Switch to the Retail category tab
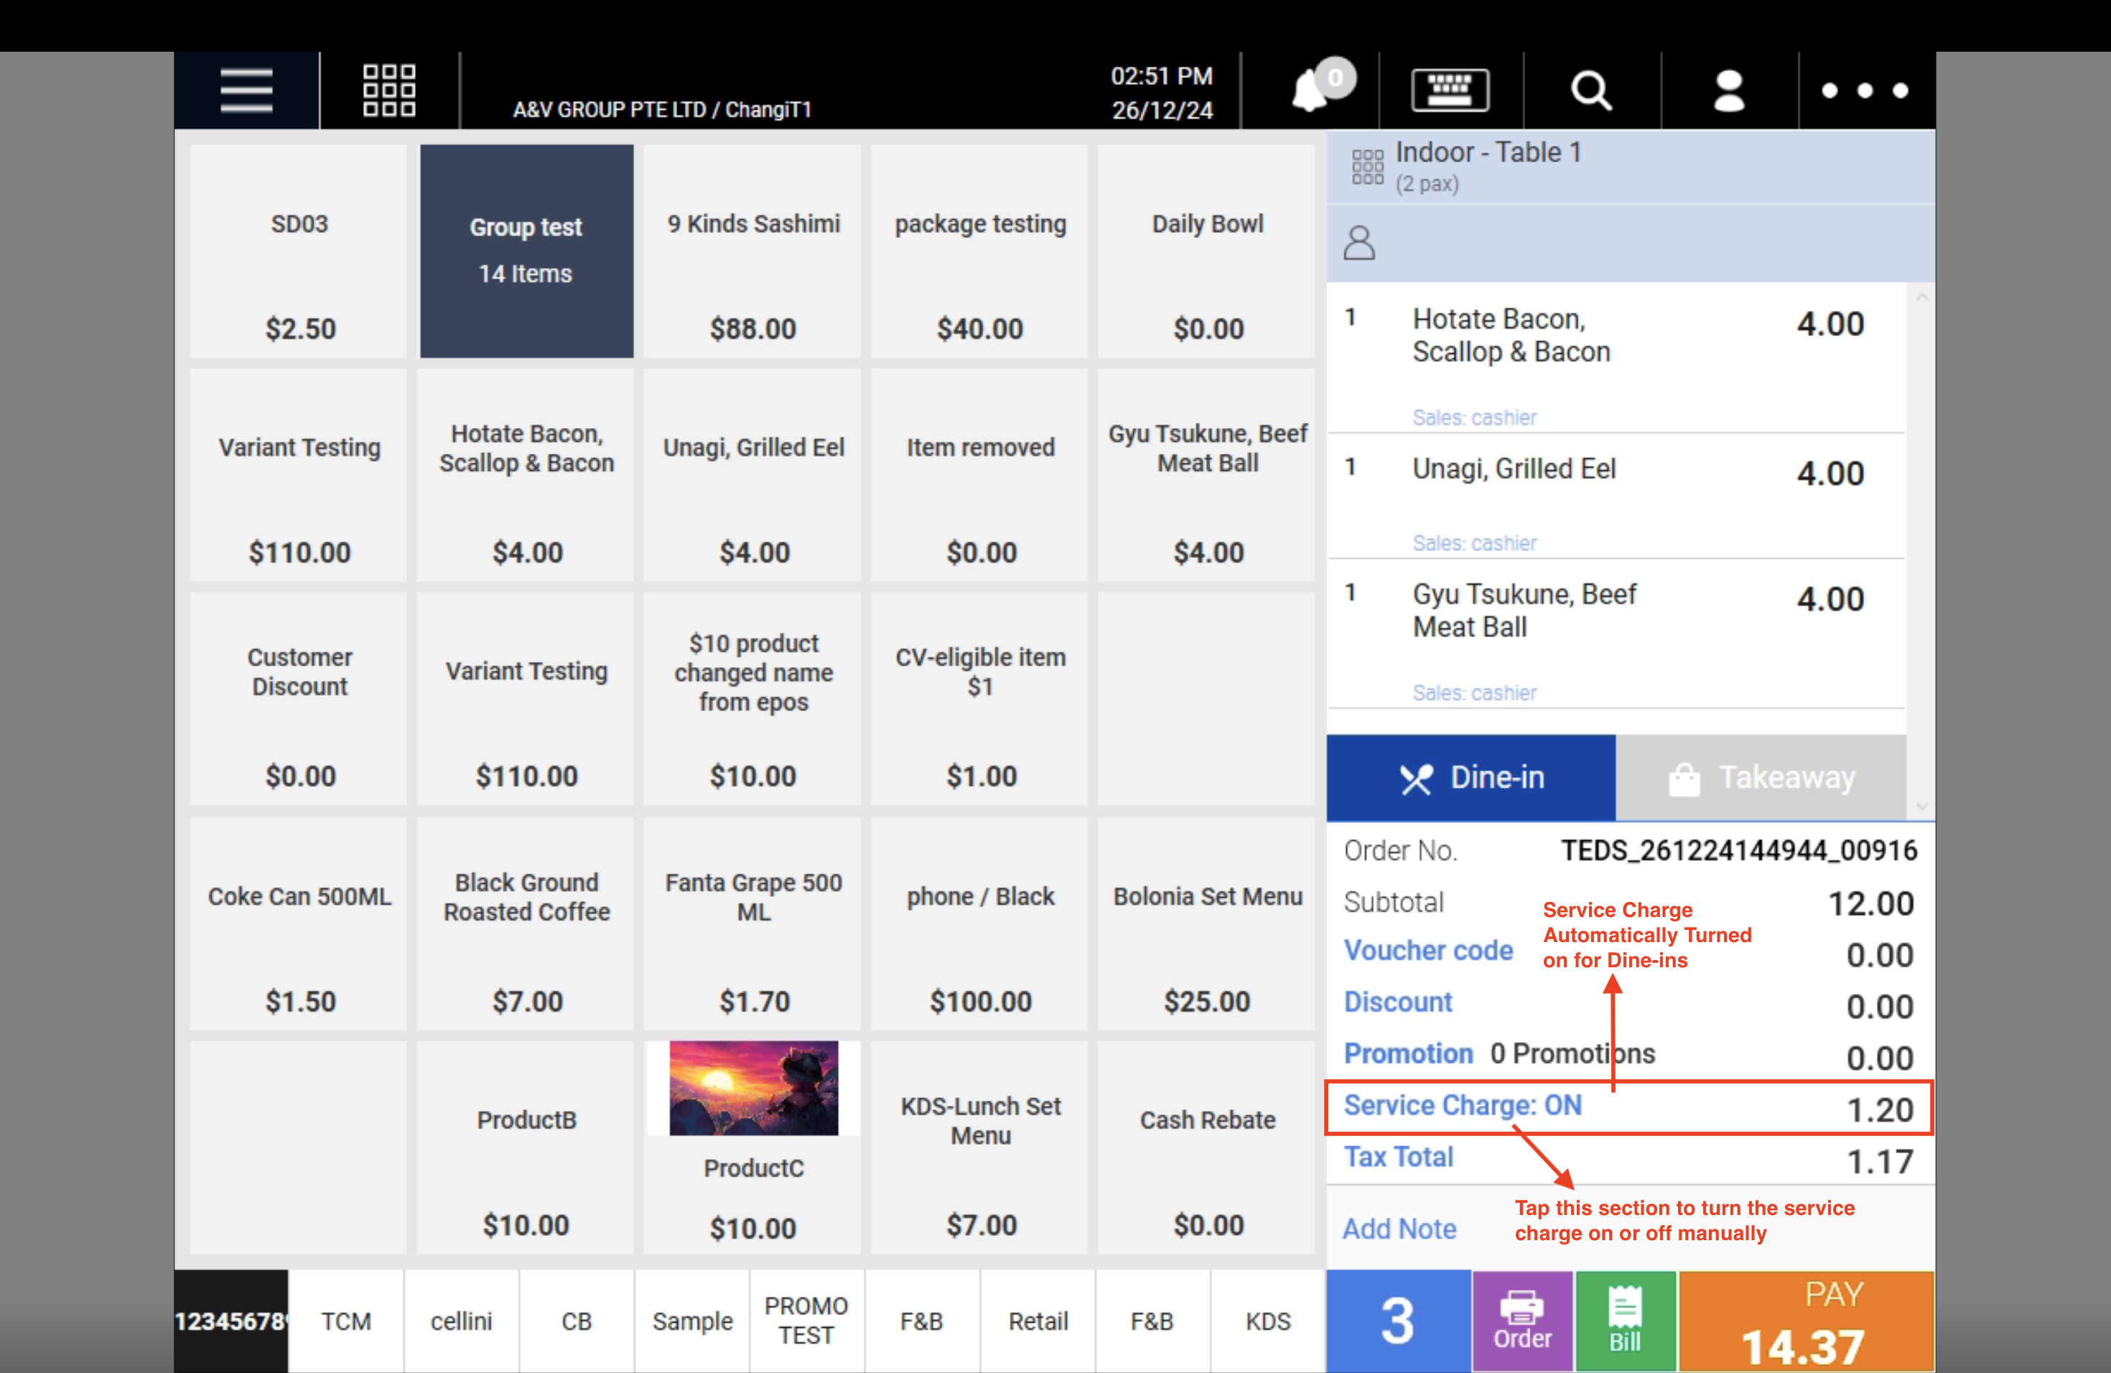Viewport: 2111px width, 1373px height. [1037, 1321]
